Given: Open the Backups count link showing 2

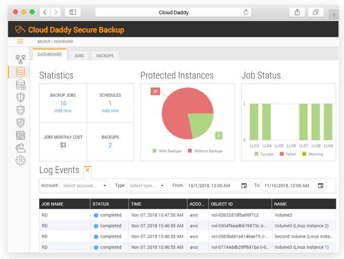Looking at the screenshot, I should click(110, 145).
